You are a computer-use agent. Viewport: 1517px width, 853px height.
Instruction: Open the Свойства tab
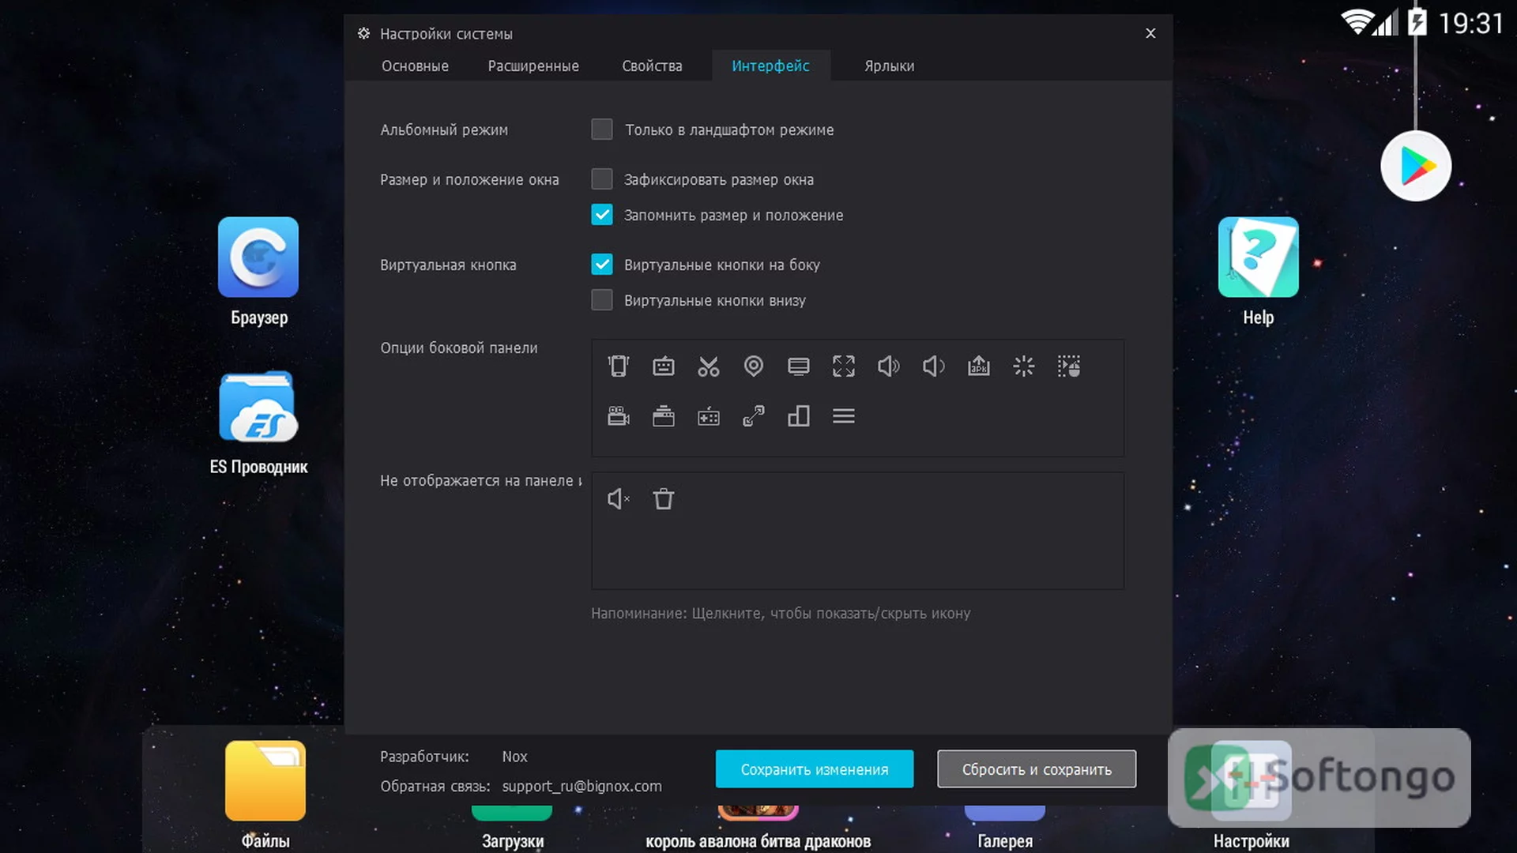[652, 66]
